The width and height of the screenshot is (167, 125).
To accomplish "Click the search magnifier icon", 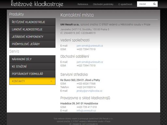I will pyautogui.click(x=154, y=4).
